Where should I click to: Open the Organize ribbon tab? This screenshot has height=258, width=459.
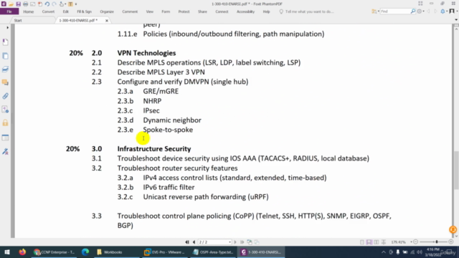[107, 11]
